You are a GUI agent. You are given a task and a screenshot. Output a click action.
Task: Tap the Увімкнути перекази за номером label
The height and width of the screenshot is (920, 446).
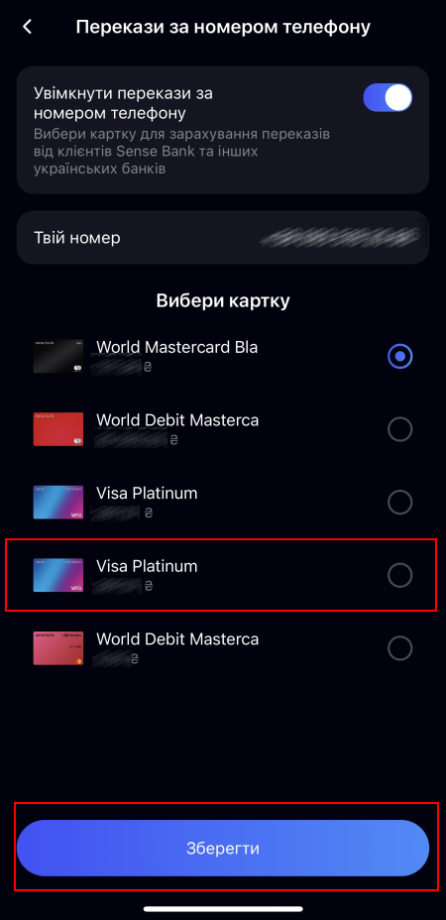[123, 103]
